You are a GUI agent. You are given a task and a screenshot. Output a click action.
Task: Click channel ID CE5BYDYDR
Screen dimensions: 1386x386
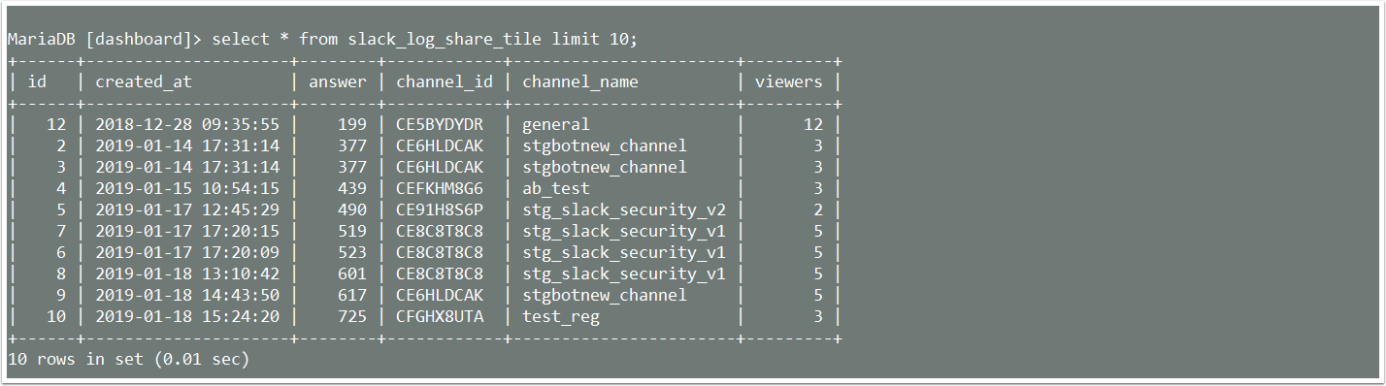440,124
